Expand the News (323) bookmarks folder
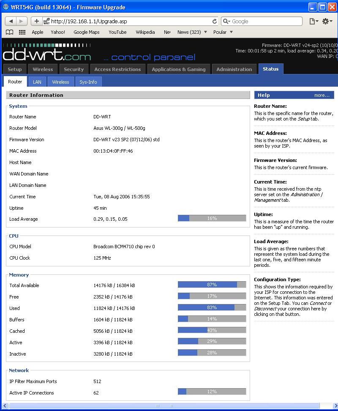 (x=192, y=32)
